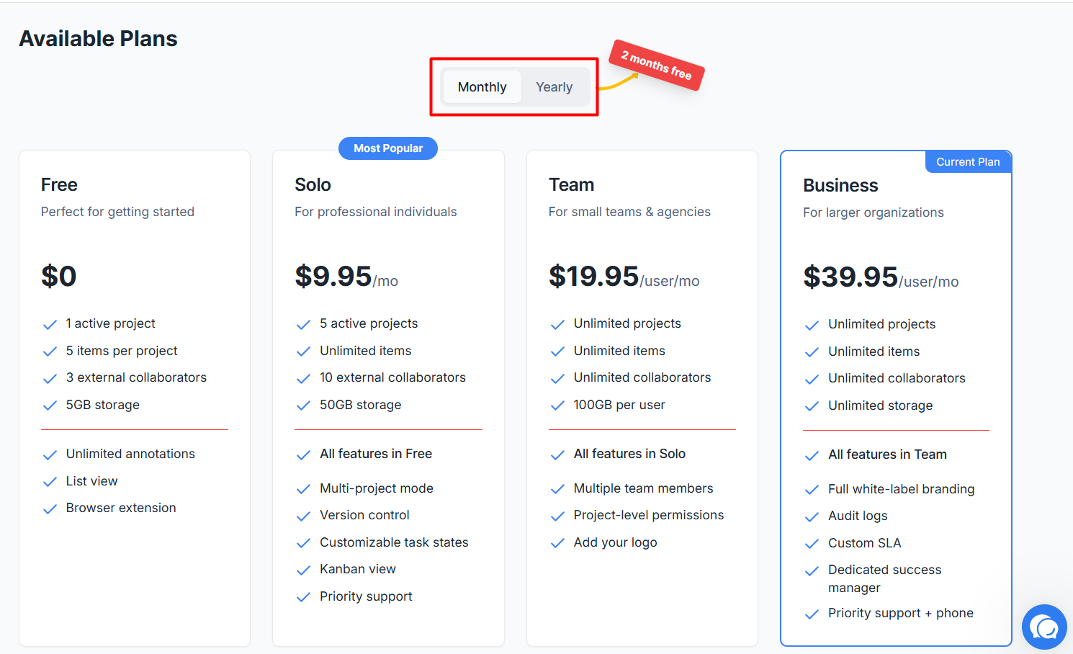
Task: Click the Free plan title
Action: pyautogui.click(x=59, y=185)
